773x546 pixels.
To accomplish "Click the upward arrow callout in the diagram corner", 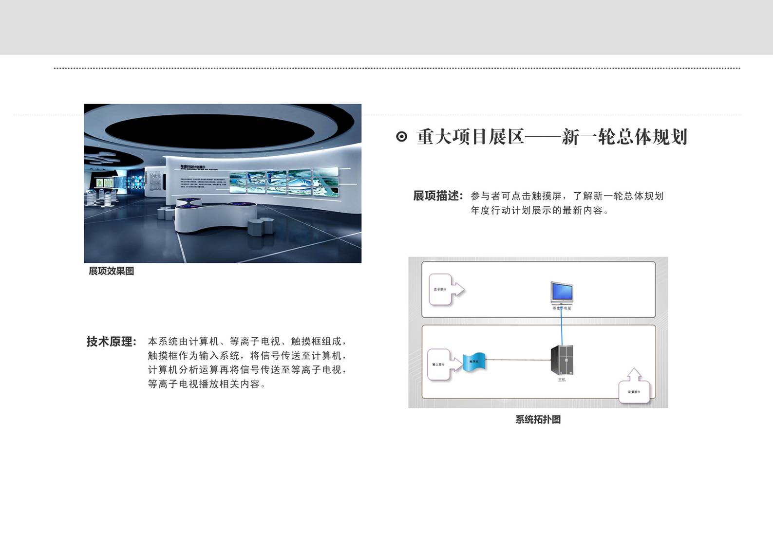I will pyautogui.click(x=635, y=385).
